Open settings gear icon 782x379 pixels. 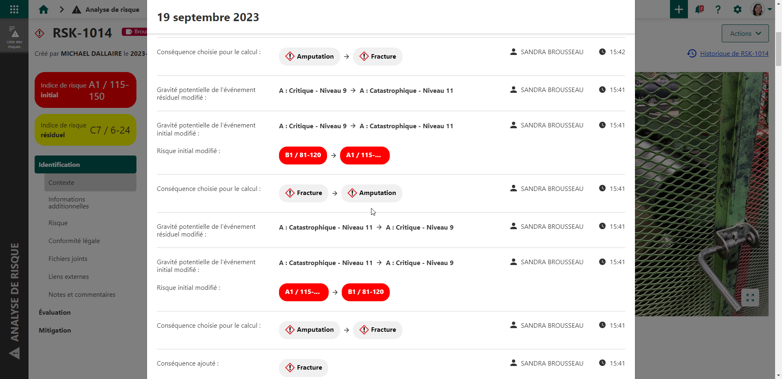coord(738,9)
